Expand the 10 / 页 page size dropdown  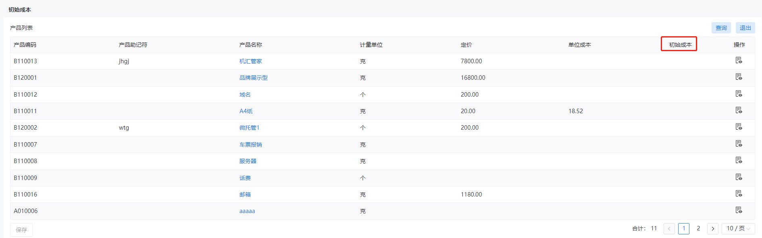[738, 228]
